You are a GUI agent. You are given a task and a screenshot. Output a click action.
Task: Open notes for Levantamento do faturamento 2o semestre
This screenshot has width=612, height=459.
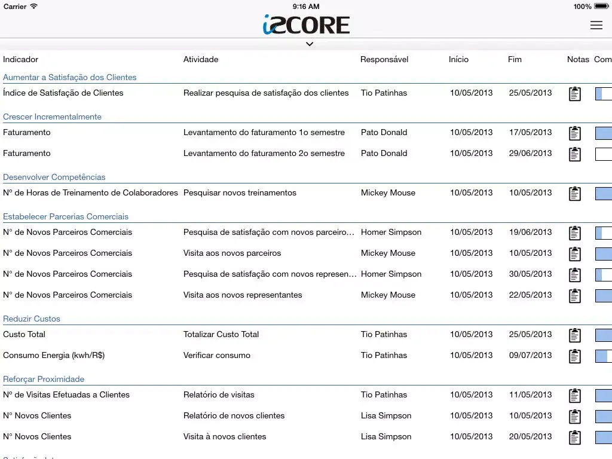point(574,154)
